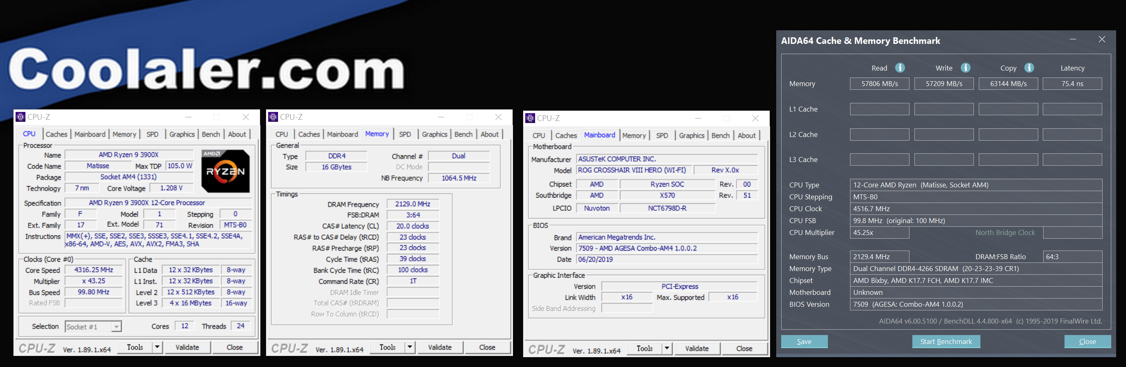Expand Tools dropdown arrow in Mainboard window

point(667,349)
